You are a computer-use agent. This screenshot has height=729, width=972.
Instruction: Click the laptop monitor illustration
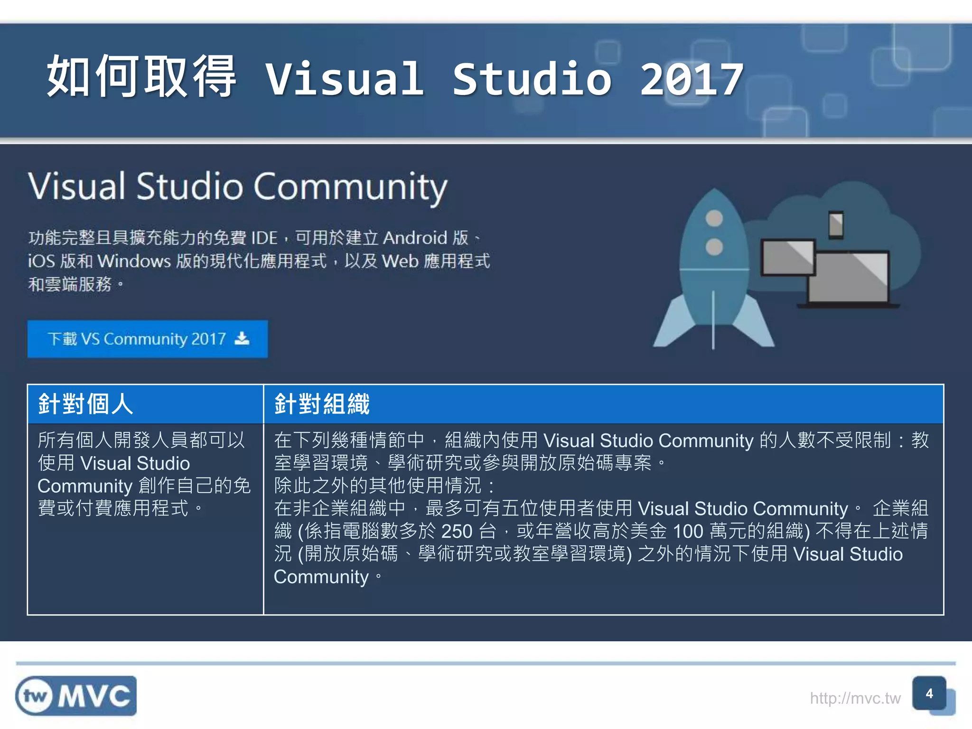coord(849,280)
